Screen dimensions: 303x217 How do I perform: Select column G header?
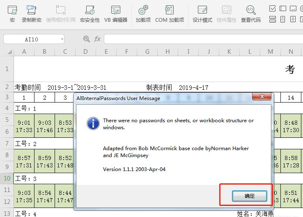pyautogui.click(x=147, y=52)
